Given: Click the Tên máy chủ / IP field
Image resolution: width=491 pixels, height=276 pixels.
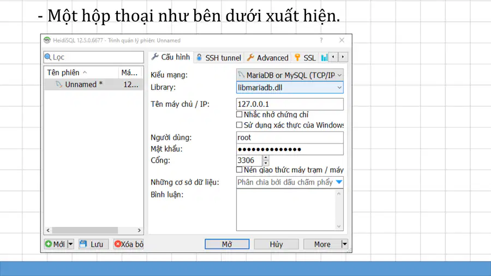Looking at the screenshot, I should pyautogui.click(x=290, y=104).
